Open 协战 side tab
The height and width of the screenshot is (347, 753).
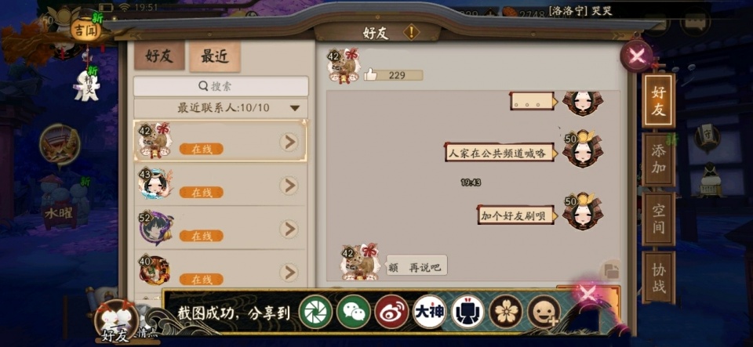click(x=658, y=277)
